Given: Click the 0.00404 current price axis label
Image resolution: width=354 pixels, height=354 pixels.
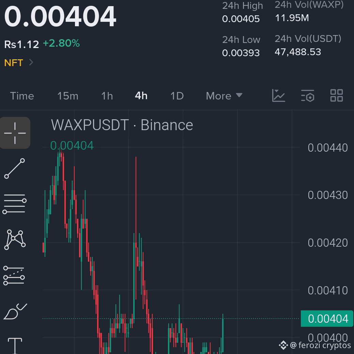Looking at the screenshot, I should [327, 319].
